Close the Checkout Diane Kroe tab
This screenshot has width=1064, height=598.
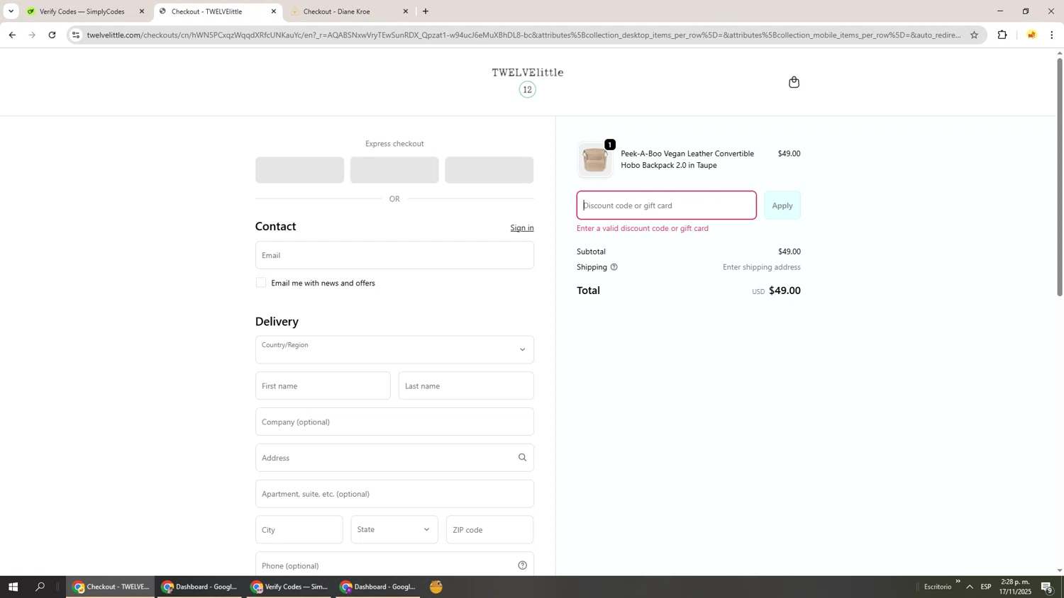[406, 11]
